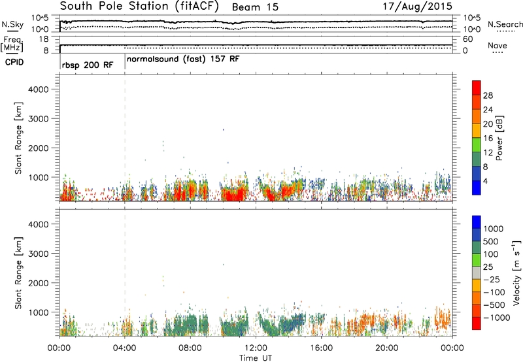Click the 'Freq. [MHz]' axis label
Screen dimensions: 523x362
click(x=12, y=44)
